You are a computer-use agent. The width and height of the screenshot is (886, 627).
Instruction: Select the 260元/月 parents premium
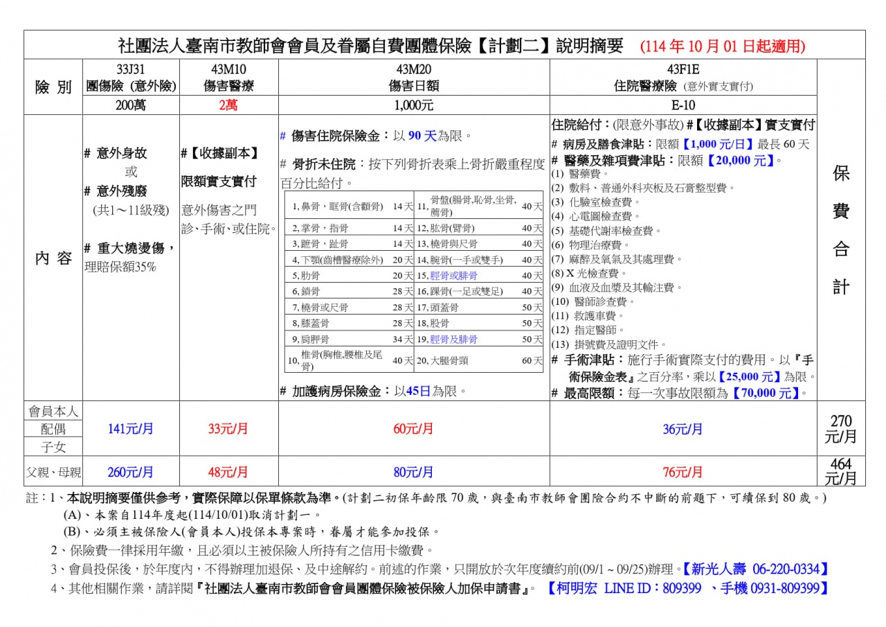(x=131, y=473)
